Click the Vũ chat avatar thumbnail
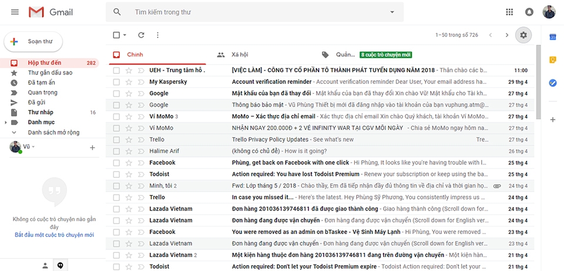Viewport: 564px width, 271px height. (15, 147)
